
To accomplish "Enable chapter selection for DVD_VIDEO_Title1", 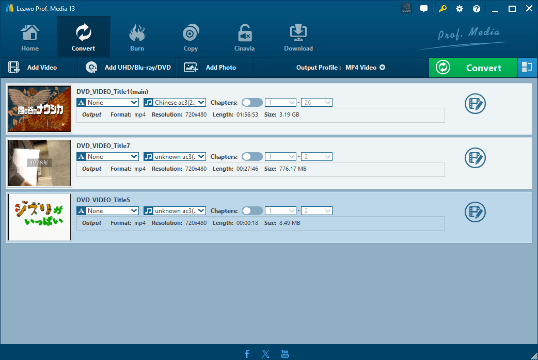I will tap(252, 102).
